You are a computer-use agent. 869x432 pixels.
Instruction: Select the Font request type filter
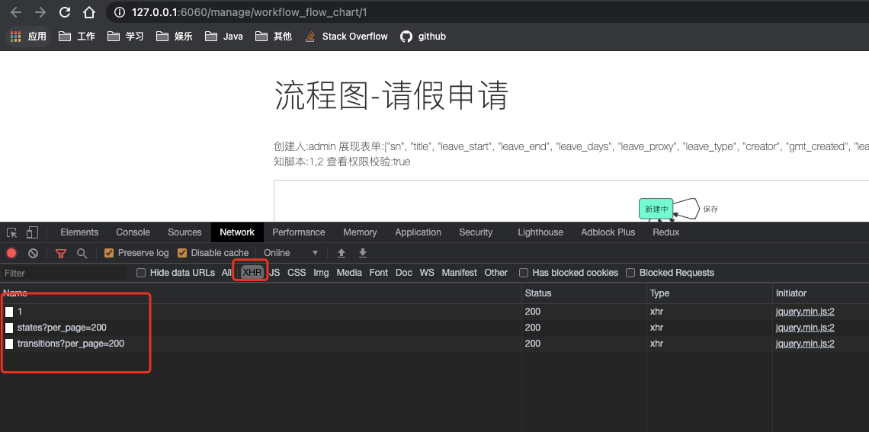[379, 273]
